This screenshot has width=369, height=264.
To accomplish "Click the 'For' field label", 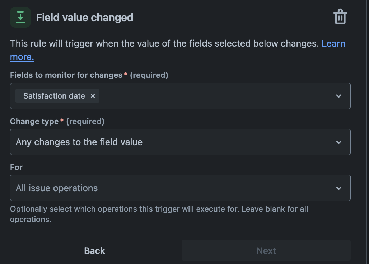I will (x=16, y=167).
